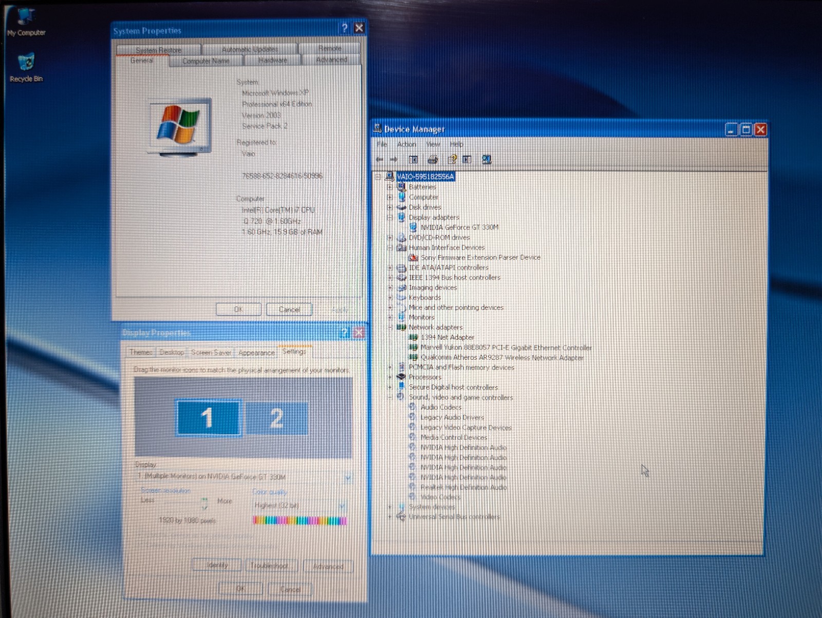Switch to Screen Saver tab

click(211, 352)
